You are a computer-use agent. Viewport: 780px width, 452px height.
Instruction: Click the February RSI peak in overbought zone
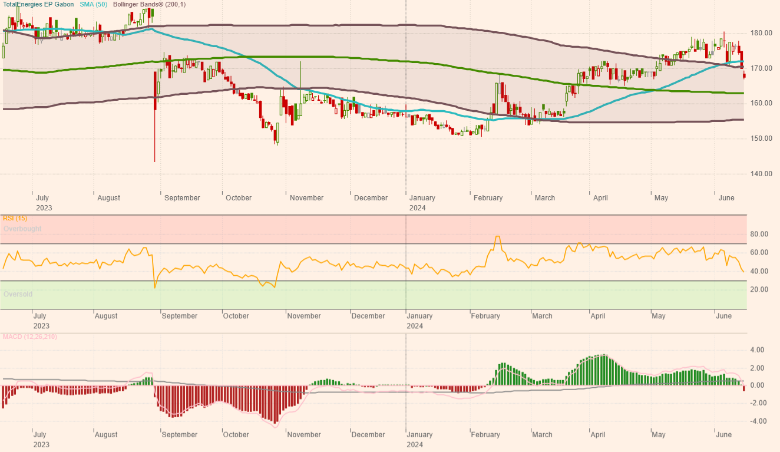pyautogui.click(x=497, y=237)
